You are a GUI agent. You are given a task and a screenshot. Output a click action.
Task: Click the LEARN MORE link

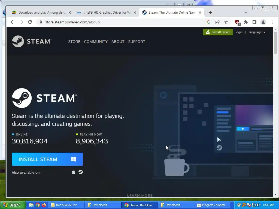tap(140, 195)
